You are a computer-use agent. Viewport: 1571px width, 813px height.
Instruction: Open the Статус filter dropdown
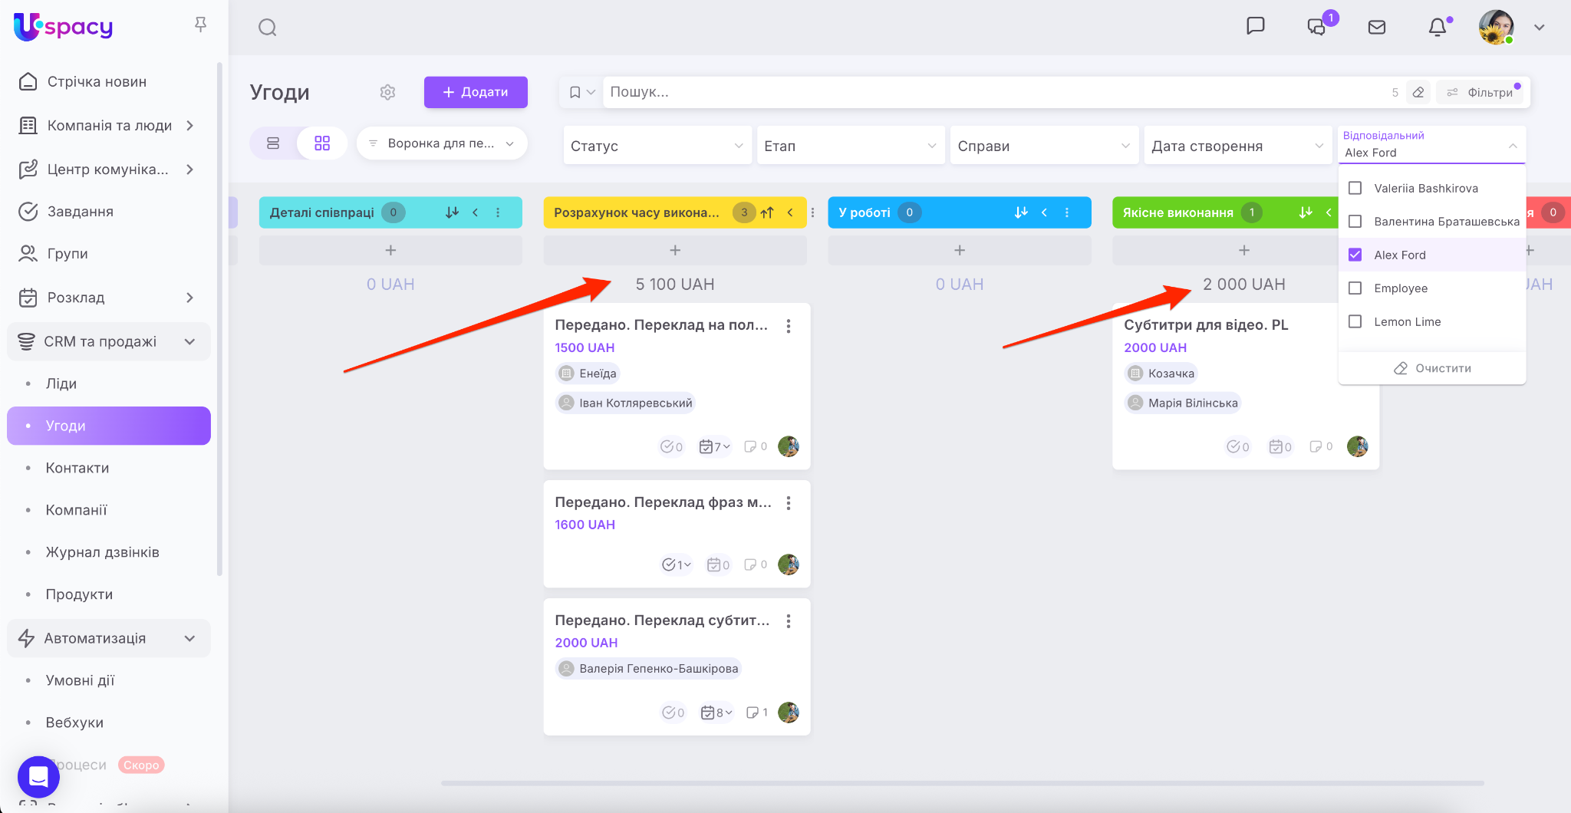(657, 146)
